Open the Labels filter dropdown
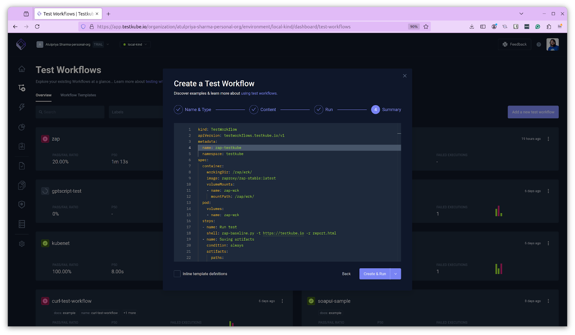Viewport: 575px width, 335px height. click(136, 112)
